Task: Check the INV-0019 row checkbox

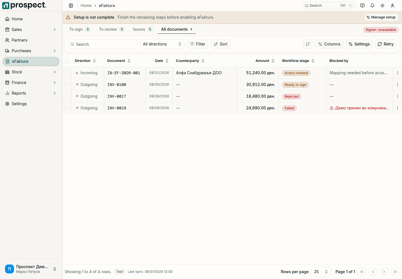Action: (x=67, y=108)
